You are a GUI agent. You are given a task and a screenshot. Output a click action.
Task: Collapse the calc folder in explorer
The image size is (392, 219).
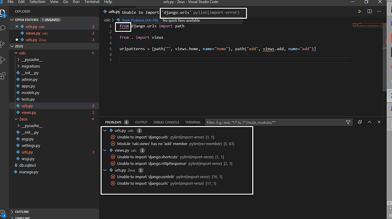(16, 53)
